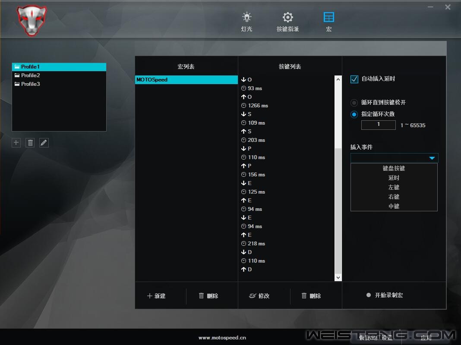Select the MOTOSpeed macro entry

(186, 80)
